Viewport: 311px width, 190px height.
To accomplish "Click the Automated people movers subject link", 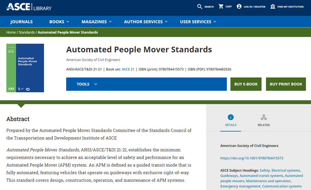I will pos(262,178).
